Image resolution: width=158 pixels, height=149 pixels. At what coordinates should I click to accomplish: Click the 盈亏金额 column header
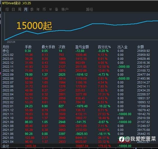point(82,47)
